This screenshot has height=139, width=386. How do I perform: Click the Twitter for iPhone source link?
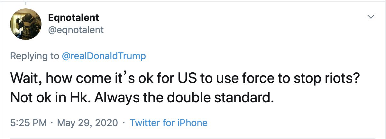(169, 123)
